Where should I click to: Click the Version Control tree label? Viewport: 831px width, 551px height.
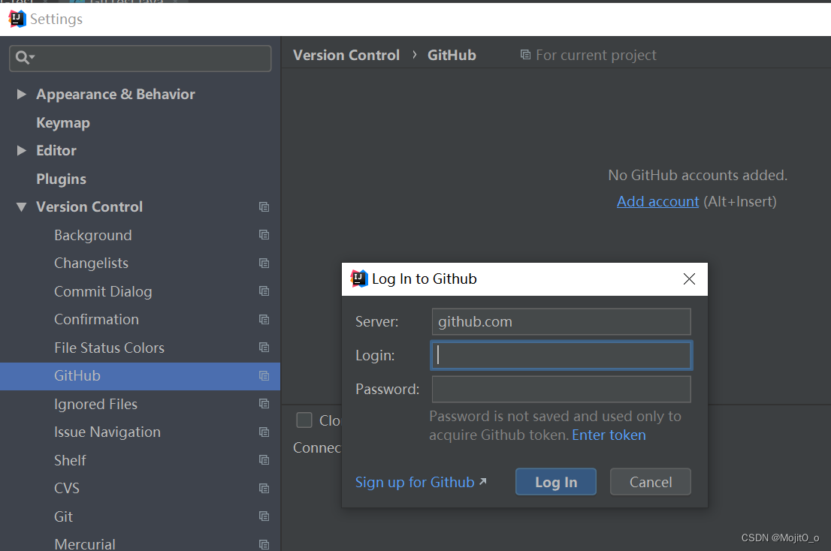pos(89,207)
